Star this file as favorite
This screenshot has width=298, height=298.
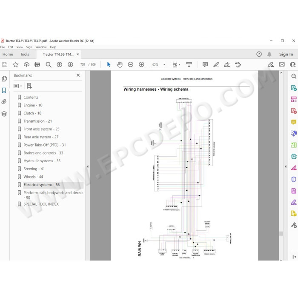pos(16,65)
